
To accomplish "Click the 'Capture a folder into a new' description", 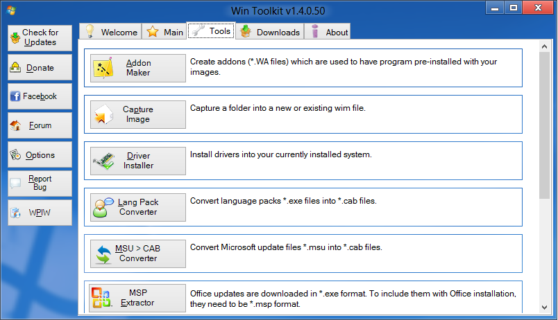I will tap(278, 108).
